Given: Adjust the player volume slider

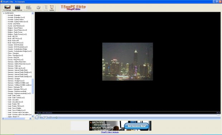Looking at the screenshot, I should pos(56,117).
